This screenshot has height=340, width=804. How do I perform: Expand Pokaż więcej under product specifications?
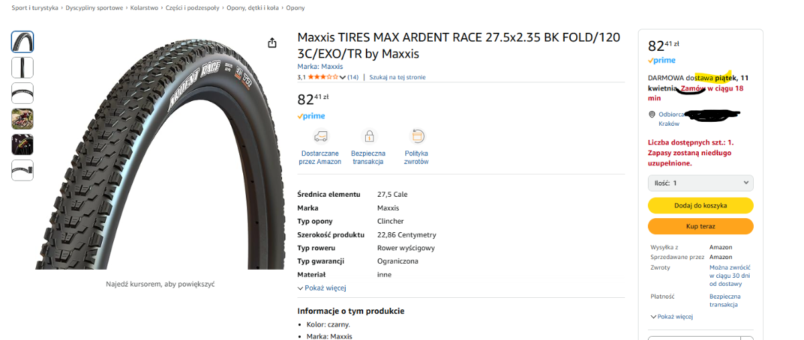(x=322, y=288)
